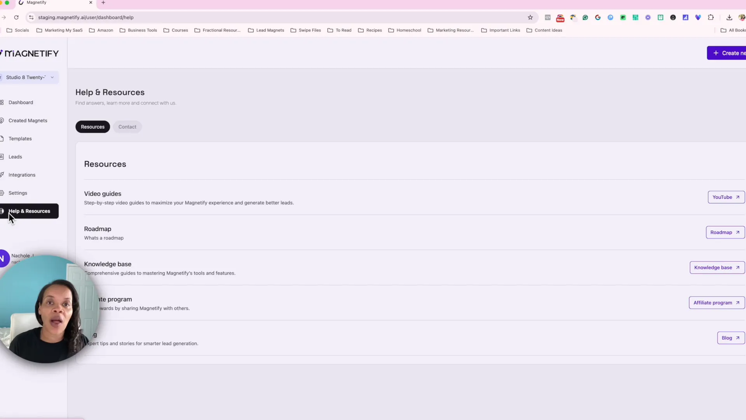Open Templates from the sidebar

[x=20, y=138]
